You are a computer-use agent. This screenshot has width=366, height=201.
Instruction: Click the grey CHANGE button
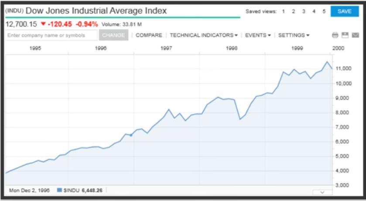tap(113, 35)
